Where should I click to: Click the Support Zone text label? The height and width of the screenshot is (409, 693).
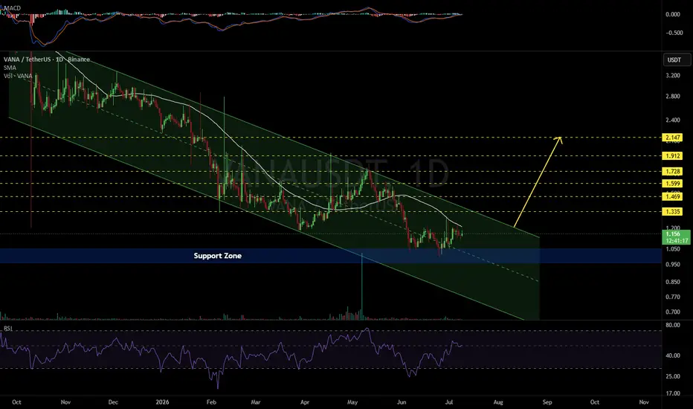tap(217, 256)
